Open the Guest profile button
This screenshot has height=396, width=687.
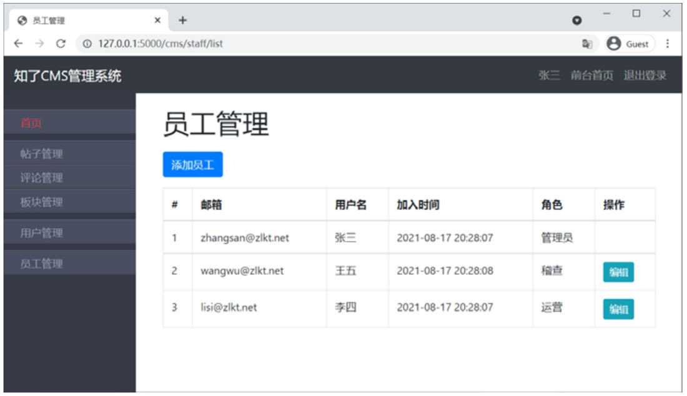(x=630, y=44)
